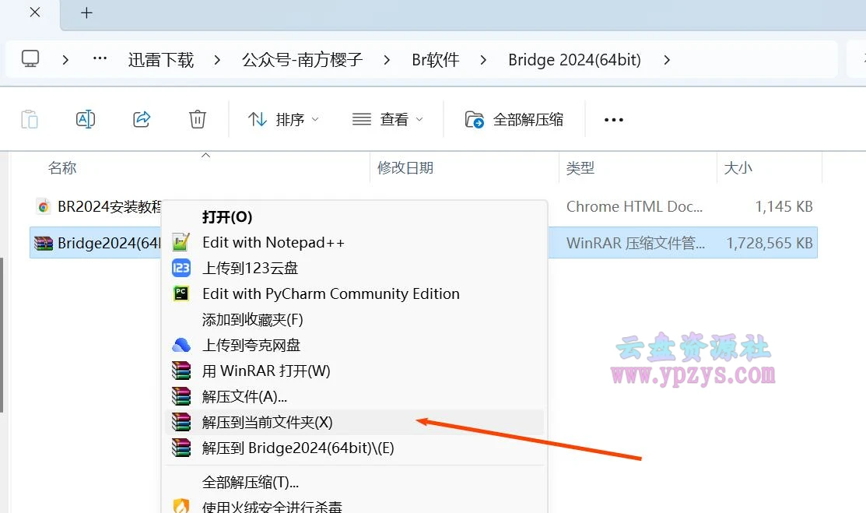Click the 123云盘 icon next to 上传到123云盘

(x=181, y=268)
